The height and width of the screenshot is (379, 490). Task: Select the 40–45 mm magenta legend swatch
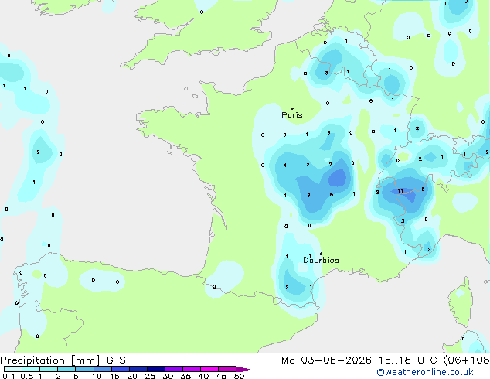coord(209,369)
